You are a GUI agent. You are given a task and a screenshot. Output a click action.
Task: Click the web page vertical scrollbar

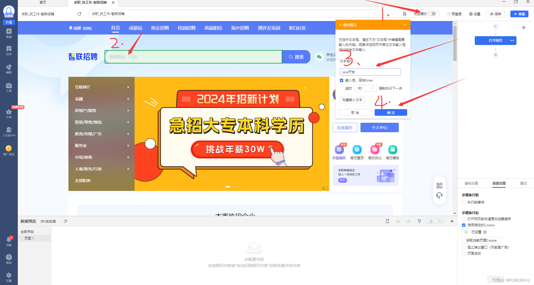(455, 43)
